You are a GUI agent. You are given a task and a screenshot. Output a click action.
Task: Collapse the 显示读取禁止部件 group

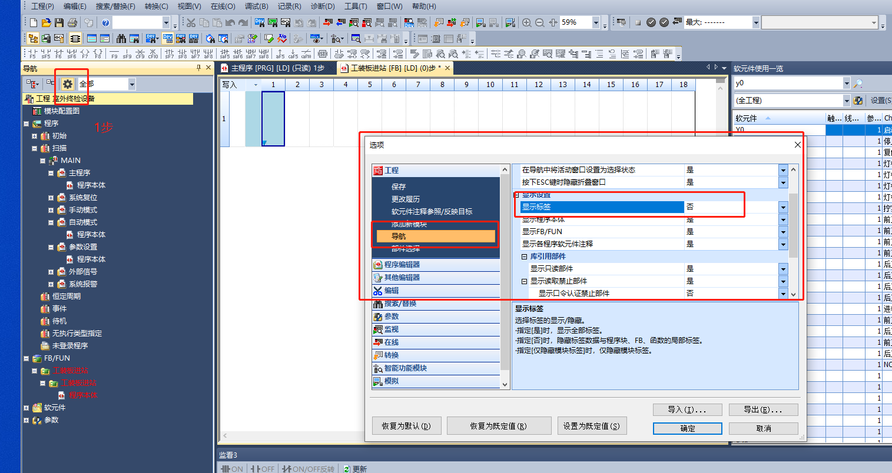pyautogui.click(x=524, y=281)
